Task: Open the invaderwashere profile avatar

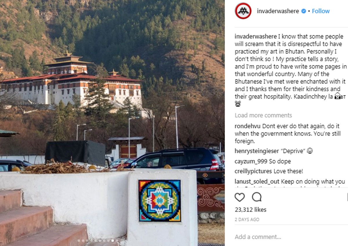Action: tap(243, 11)
